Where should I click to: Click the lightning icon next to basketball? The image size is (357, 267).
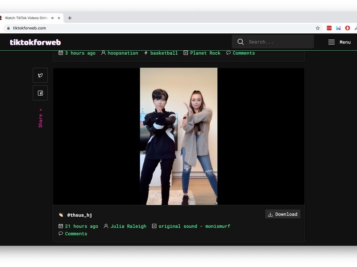click(x=145, y=53)
